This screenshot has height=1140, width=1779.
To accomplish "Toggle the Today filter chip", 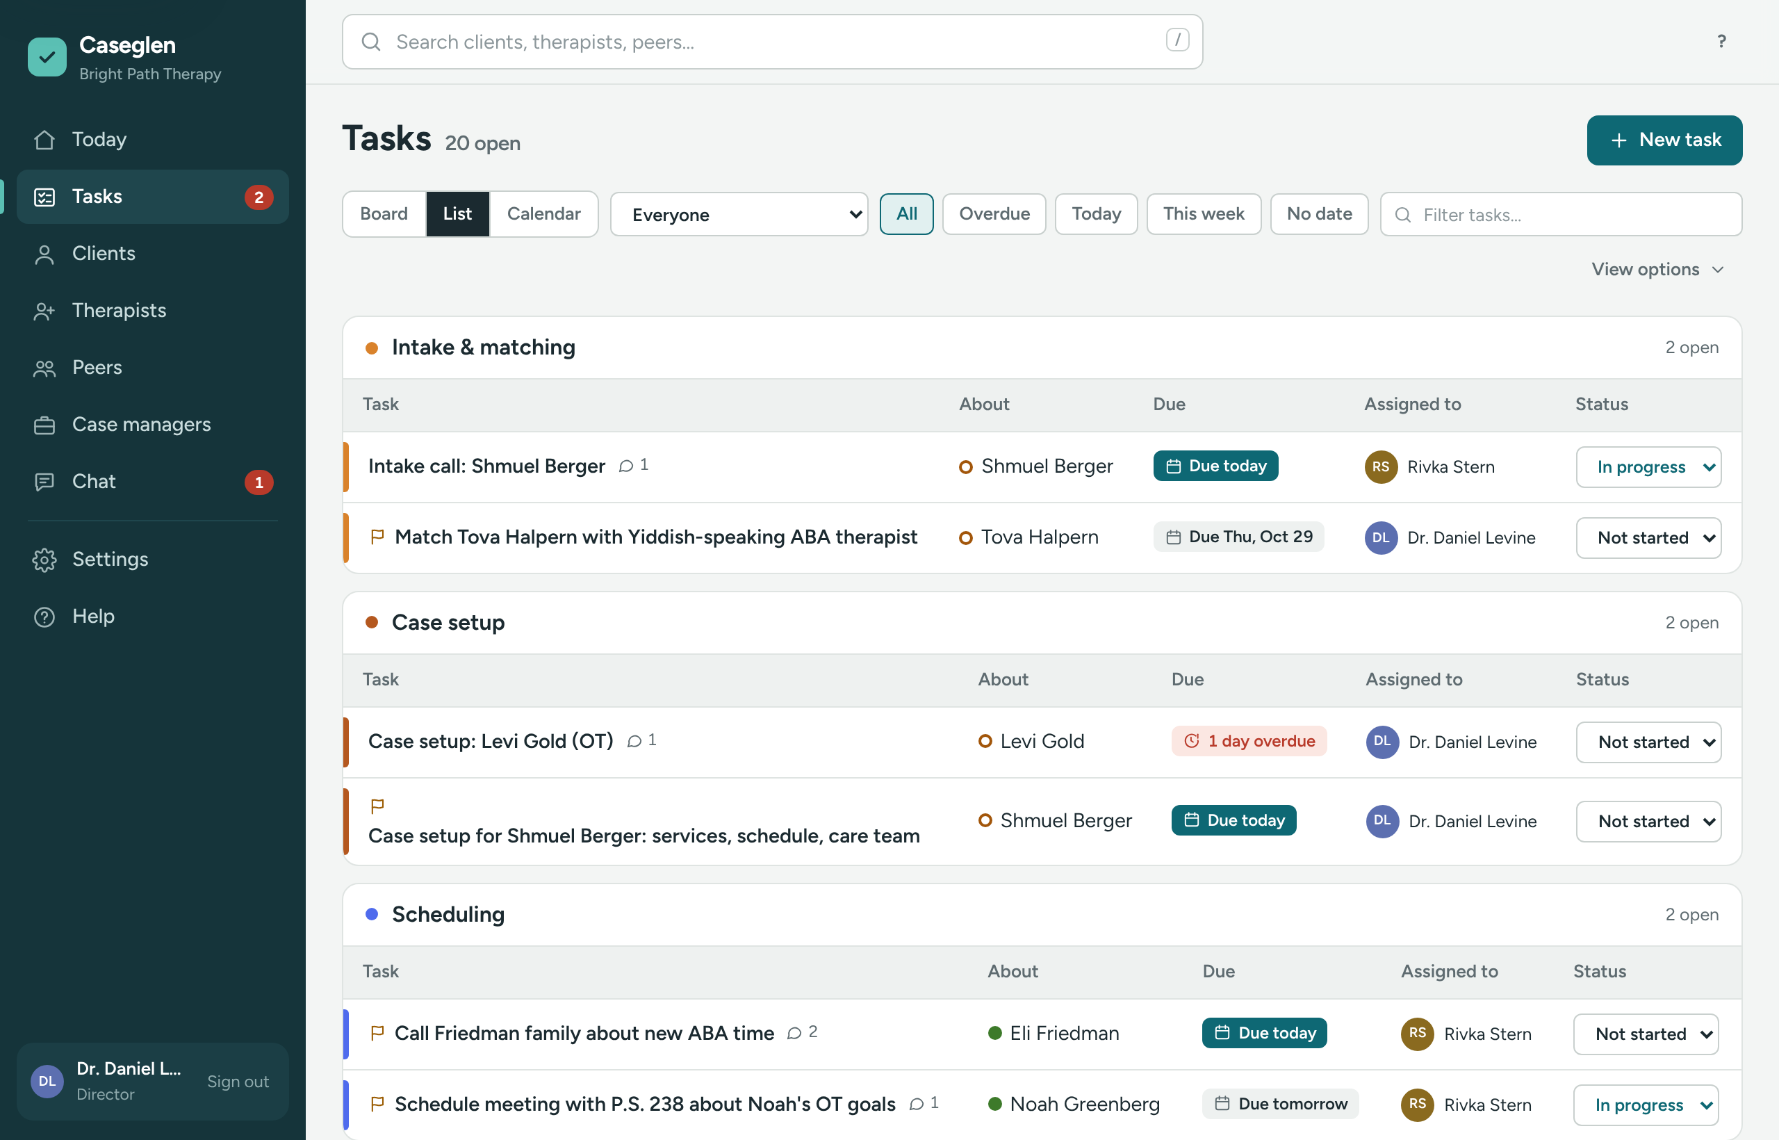I will [1096, 214].
